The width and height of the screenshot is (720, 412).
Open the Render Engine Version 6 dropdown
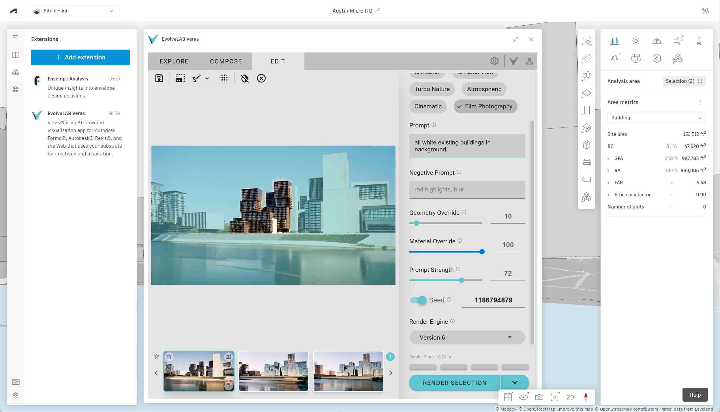coord(466,337)
